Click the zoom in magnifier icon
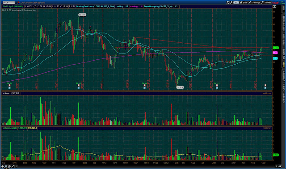This screenshot has height=169, width=286. pos(6,166)
